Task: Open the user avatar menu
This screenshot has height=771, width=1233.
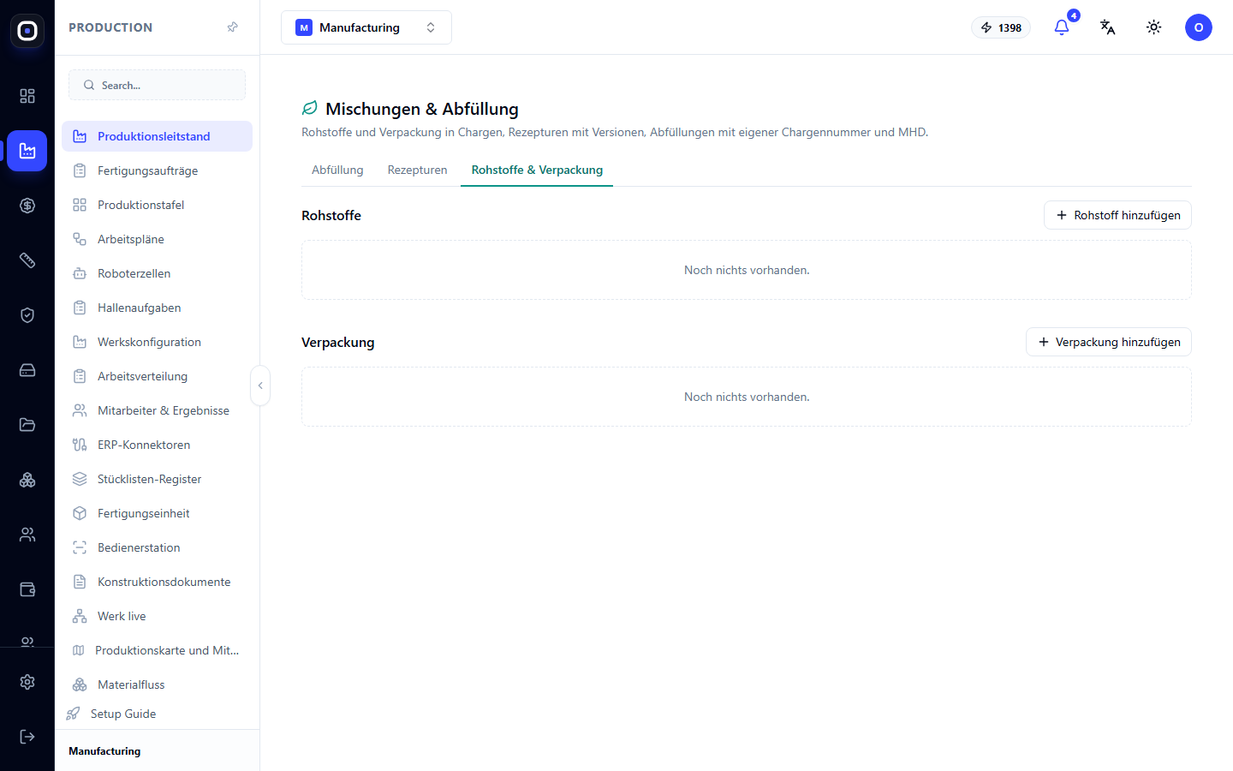Action: click(x=1199, y=27)
